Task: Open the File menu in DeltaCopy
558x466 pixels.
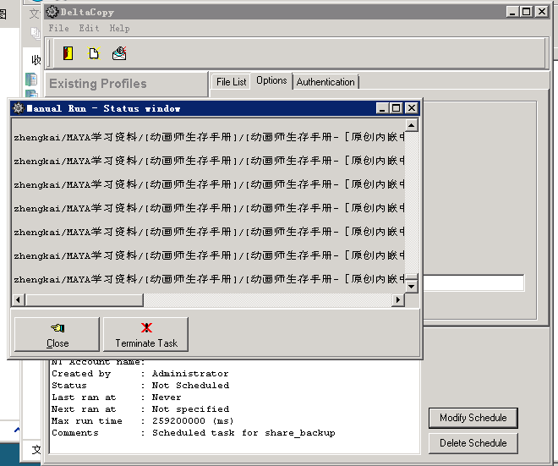Action: (x=58, y=28)
